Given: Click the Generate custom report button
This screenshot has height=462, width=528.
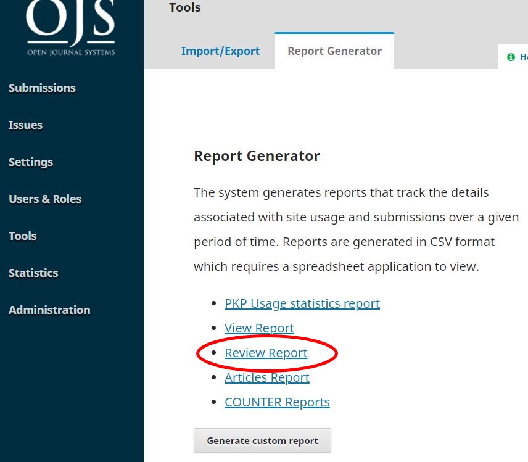Looking at the screenshot, I should (x=262, y=440).
